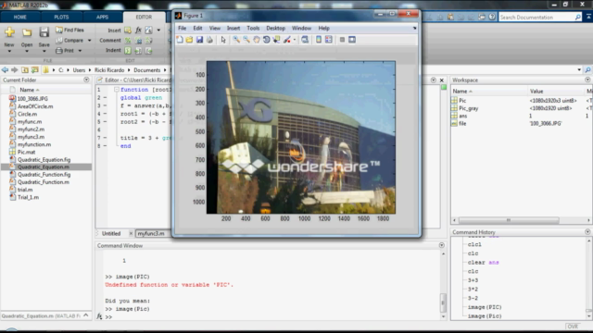593x333 pixels.
Task: Click Smart Indent icon
Action: tap(128, 50)
